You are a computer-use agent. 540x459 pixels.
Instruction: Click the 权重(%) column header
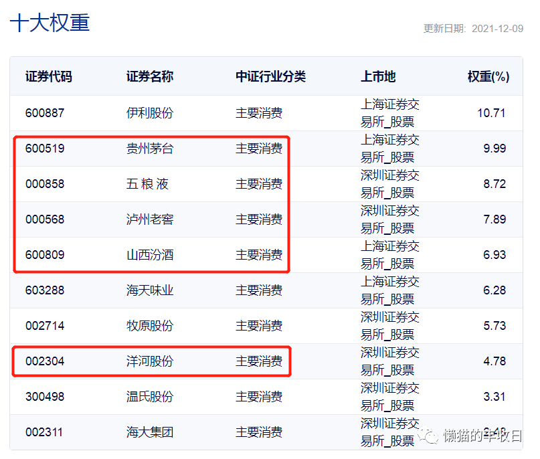[x=488, y=76]
